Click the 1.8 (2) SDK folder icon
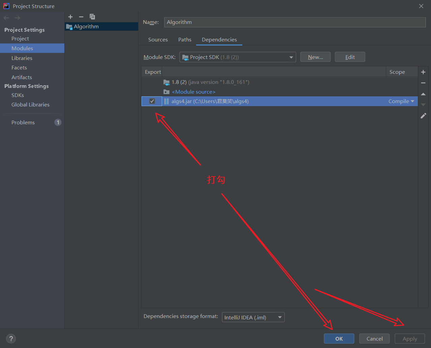The image size is (431, 348). [x=166, y=82]
